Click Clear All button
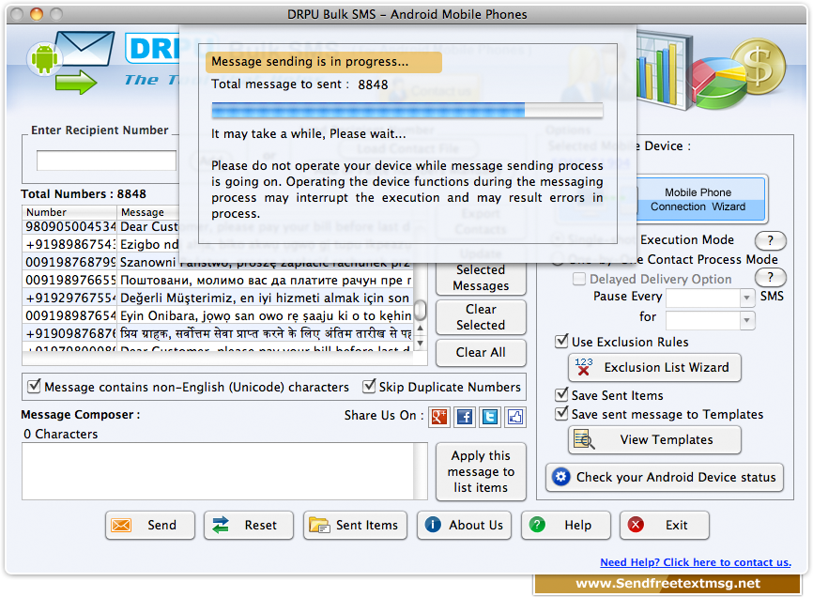 tap(481, 352)
